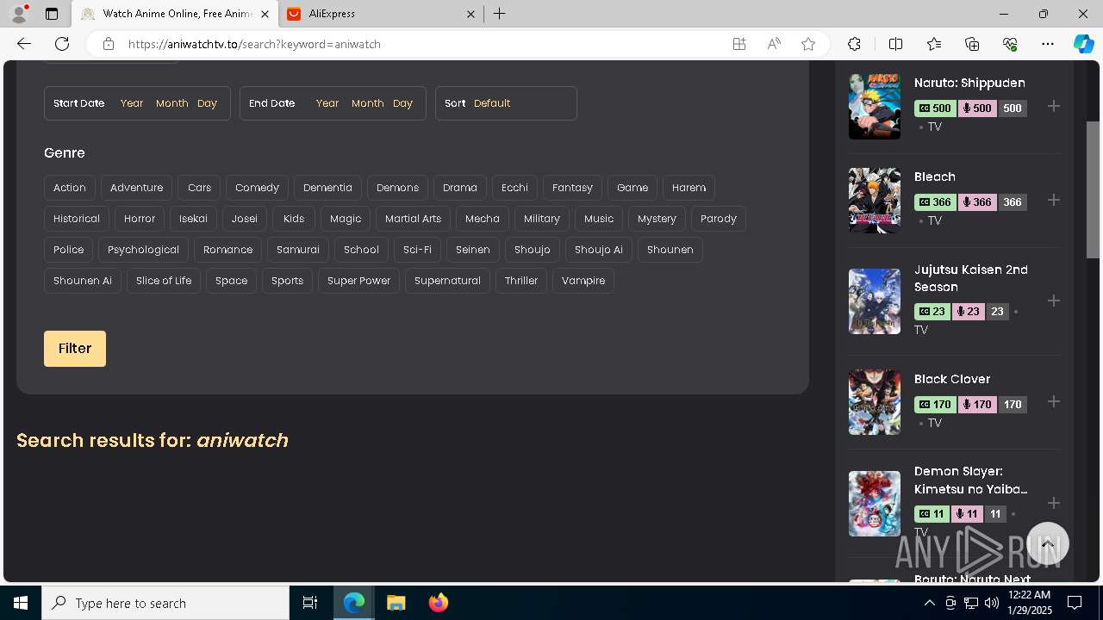Open app available icon in address bar
Image resolution: width=1103 pixels, height=620 pixels.
(738, 44)
